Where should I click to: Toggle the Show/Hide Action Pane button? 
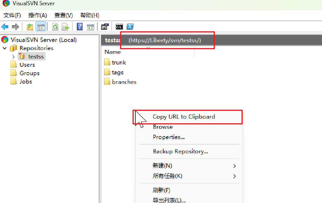91,27
